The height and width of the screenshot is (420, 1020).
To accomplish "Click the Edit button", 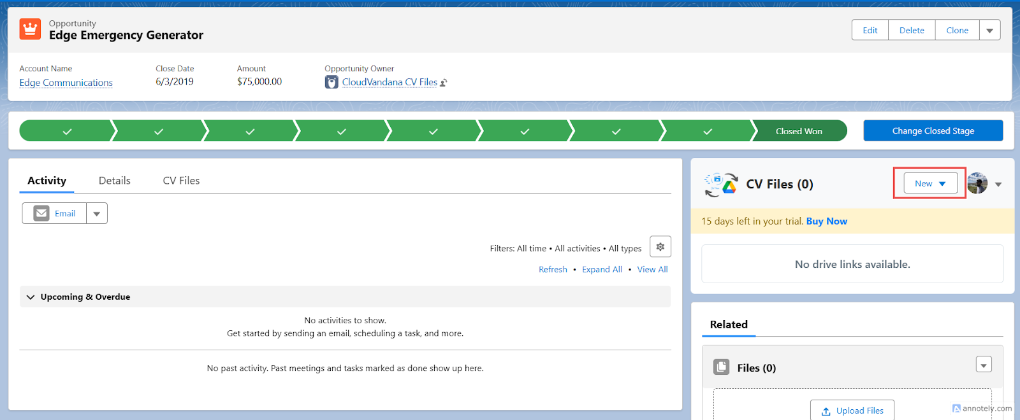I will [870, 30].
